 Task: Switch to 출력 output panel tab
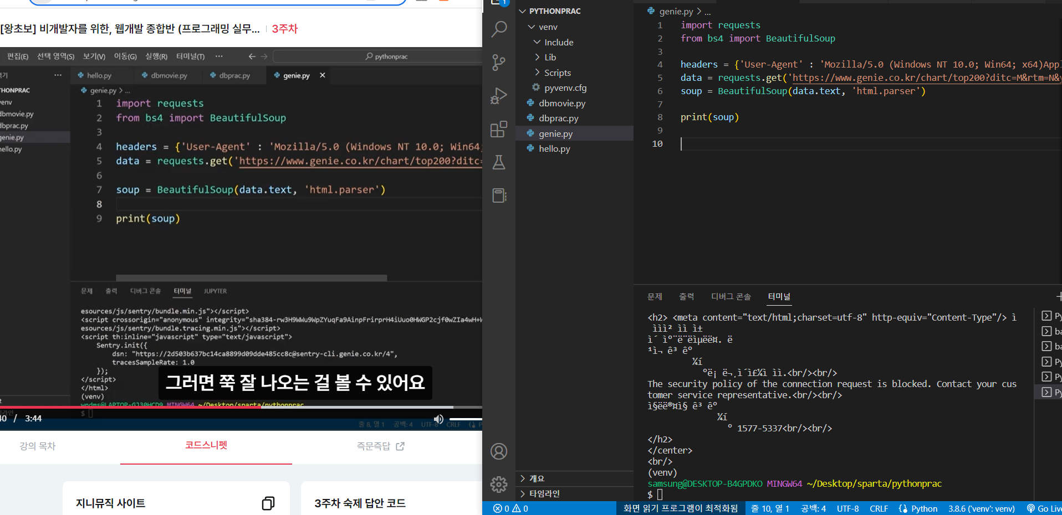(686, 296)
